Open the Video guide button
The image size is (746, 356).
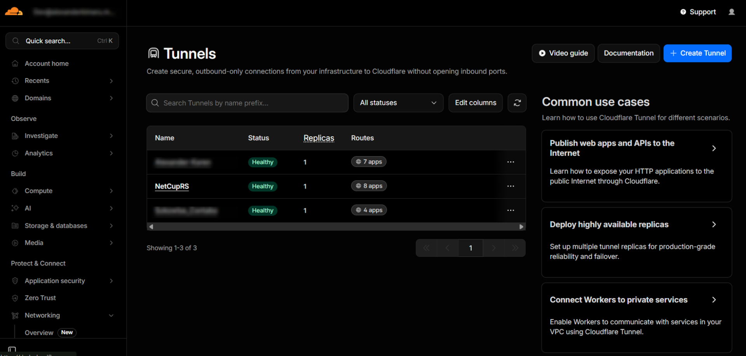click(563, 53)
